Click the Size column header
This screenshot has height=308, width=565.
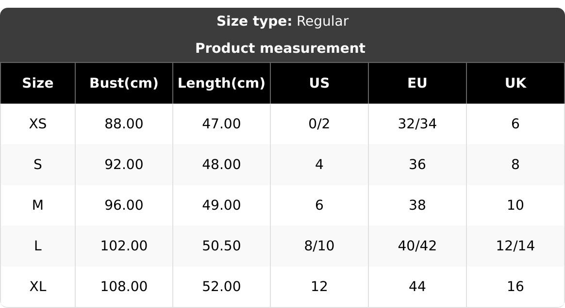pos(38,83)
